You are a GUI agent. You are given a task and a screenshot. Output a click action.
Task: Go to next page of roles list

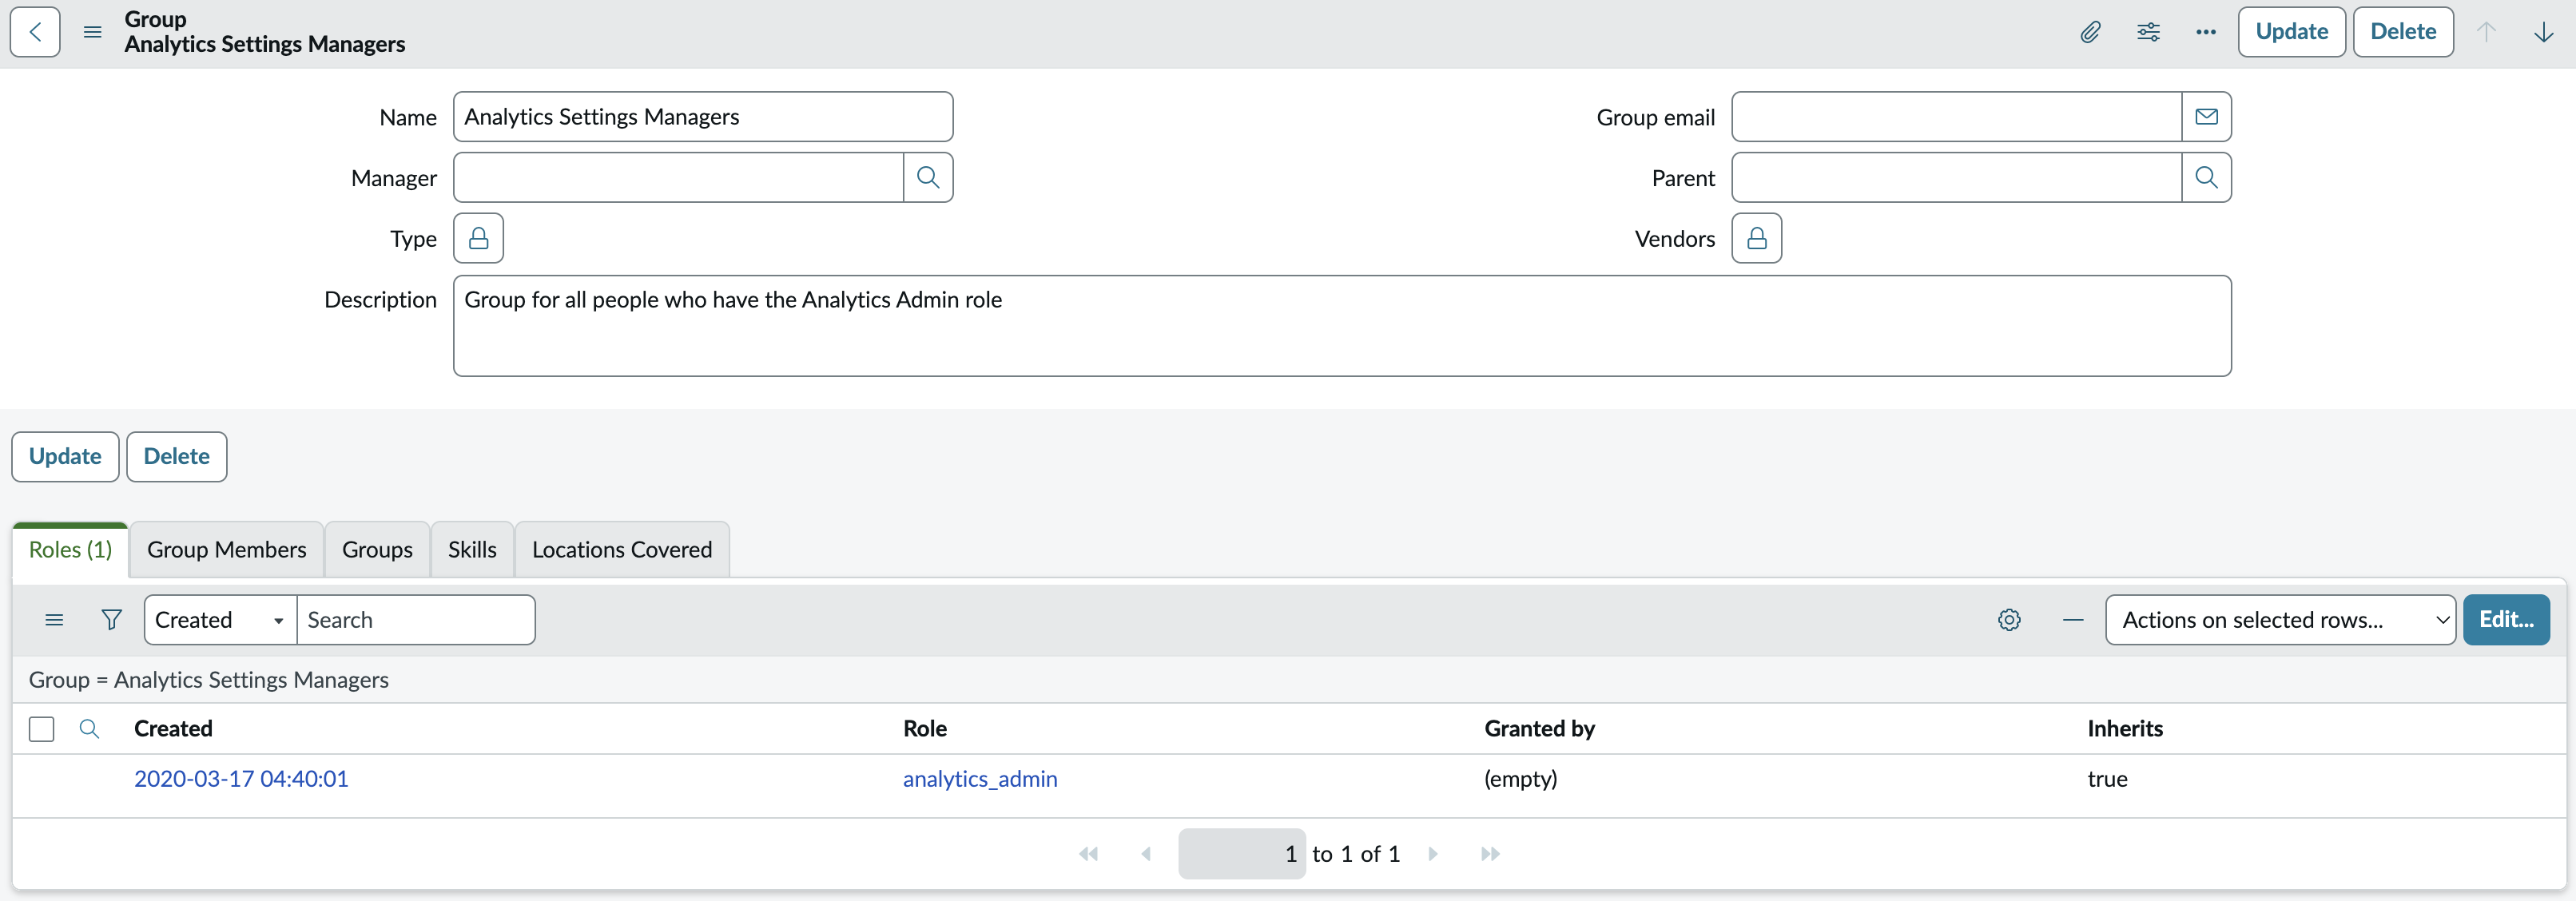[1433, 854]
